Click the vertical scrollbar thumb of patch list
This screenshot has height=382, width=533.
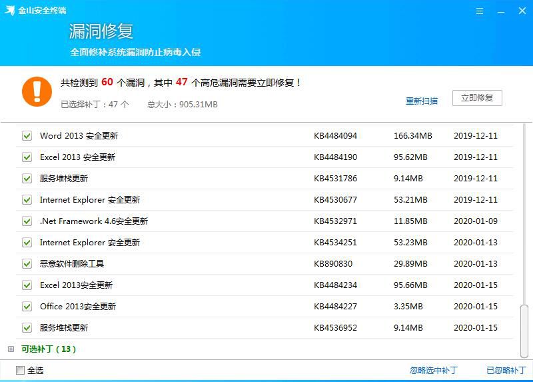pos(524,331)
